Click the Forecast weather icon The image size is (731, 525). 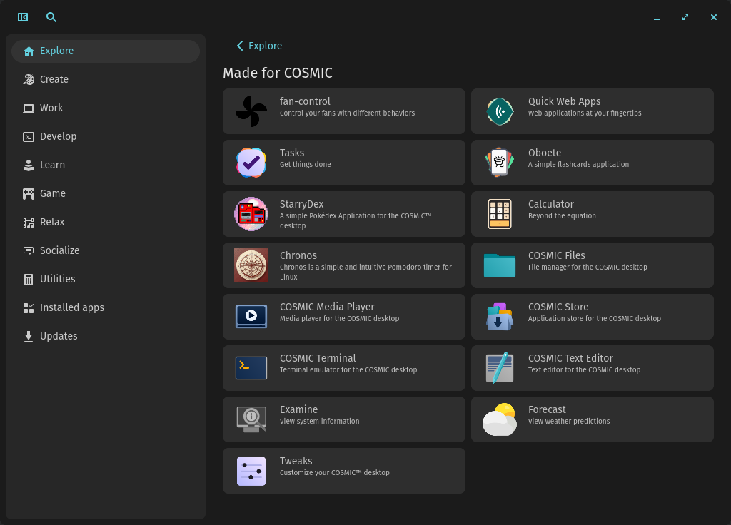[499, 419]
